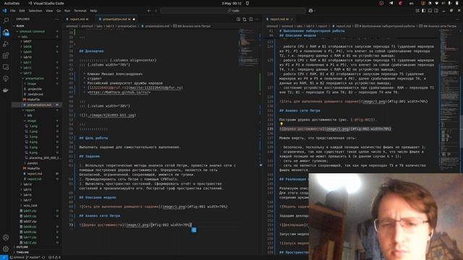Click the lightbulb code action in right editor
Screen dimensions: 463x260
point(281,124)
